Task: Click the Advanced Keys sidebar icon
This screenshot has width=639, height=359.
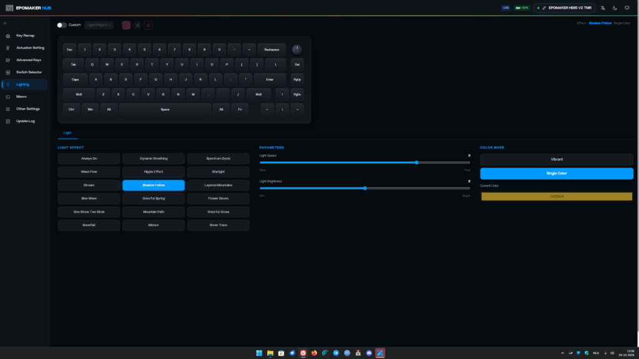Action: point(7,60)
